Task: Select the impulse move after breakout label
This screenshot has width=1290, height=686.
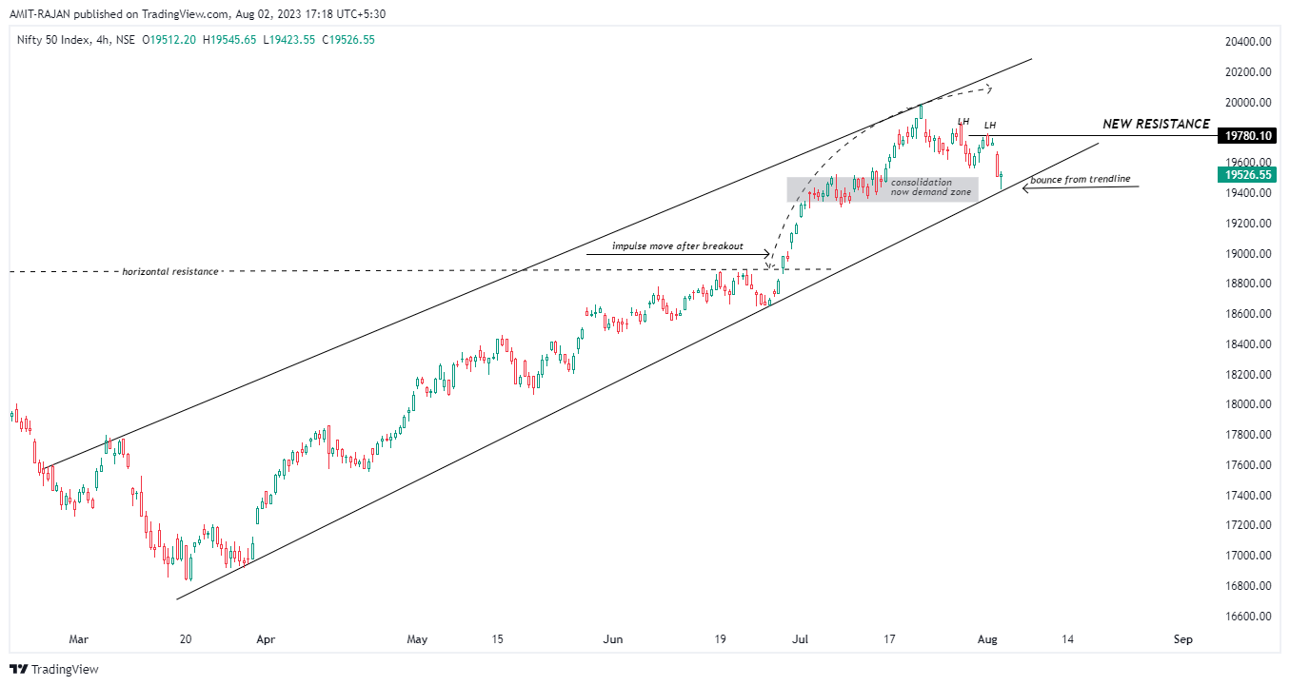Action: pos(677,245)
